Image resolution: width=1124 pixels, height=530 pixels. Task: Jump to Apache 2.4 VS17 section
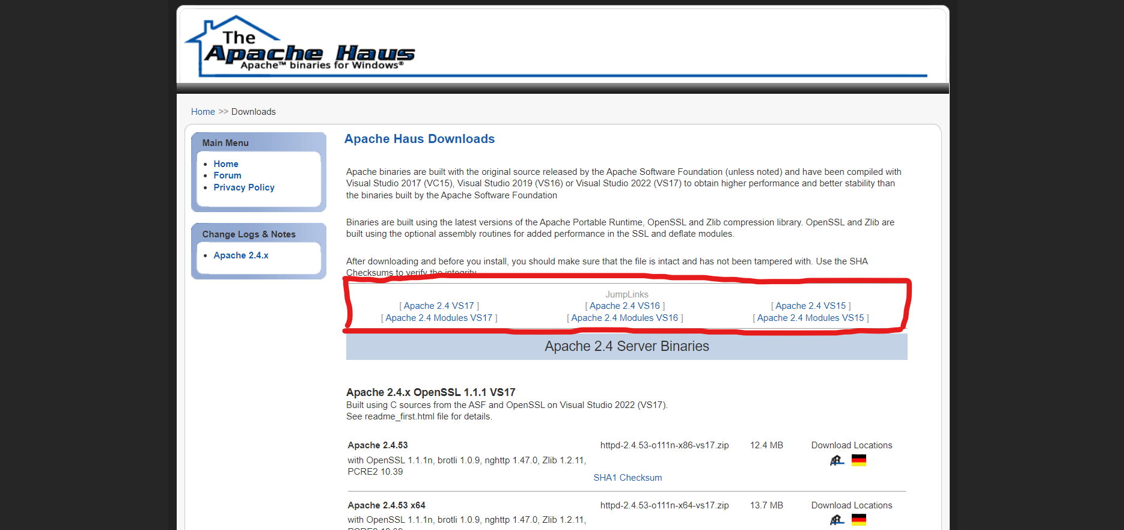[x=439, y=306]
